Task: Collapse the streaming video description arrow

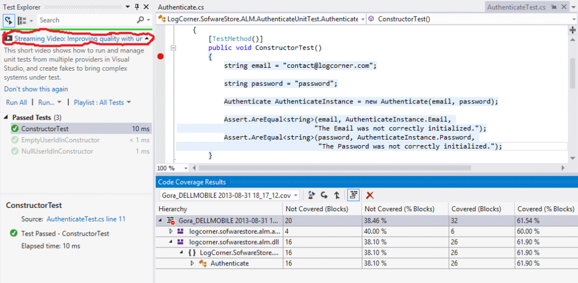Action: tap(147, 38)
